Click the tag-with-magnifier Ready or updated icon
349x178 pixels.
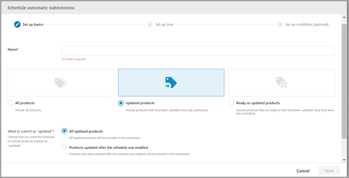click(x=281, y=83)
